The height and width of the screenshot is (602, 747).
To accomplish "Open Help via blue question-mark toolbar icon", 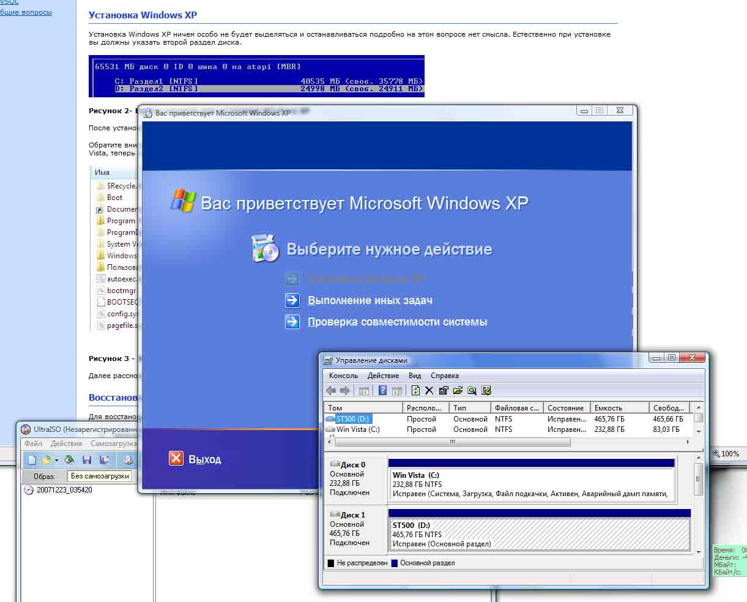I will (383, 390).
